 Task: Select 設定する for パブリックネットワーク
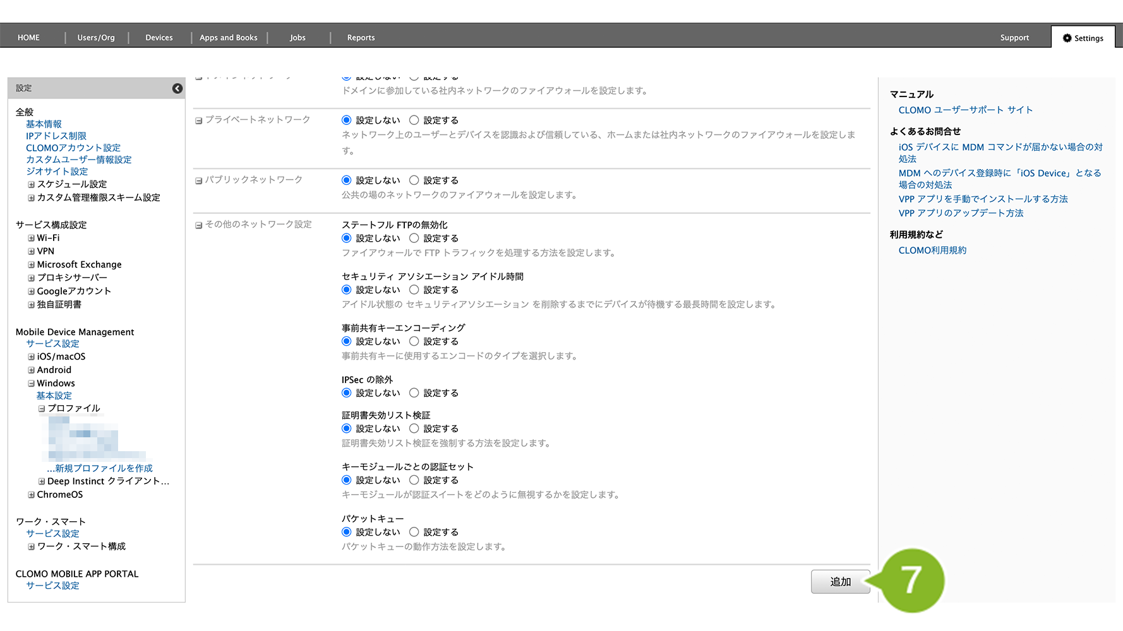click(414, 180)
